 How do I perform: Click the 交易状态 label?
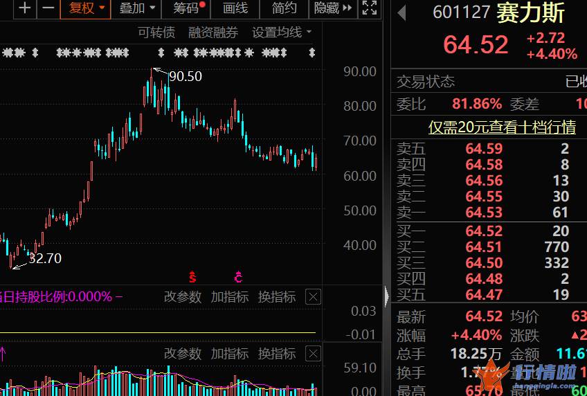(426, 81)
